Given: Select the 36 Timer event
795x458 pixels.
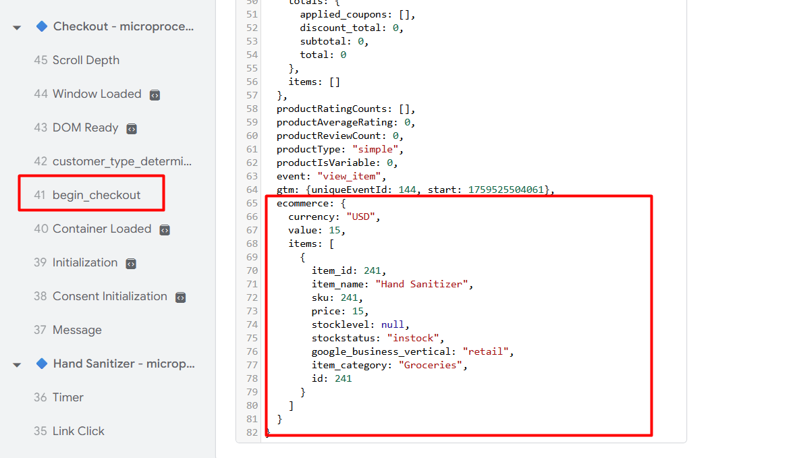Looking at the screenshot, I should tap(59, 397).
